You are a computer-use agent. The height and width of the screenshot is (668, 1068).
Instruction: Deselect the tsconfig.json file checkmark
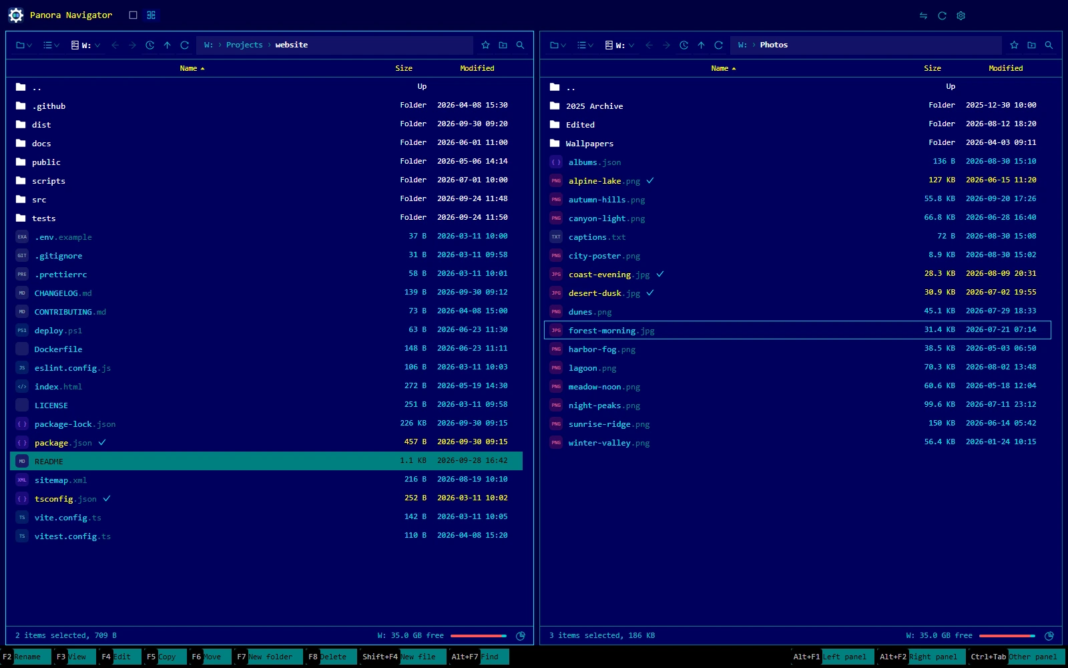click(x=107, y=498)
